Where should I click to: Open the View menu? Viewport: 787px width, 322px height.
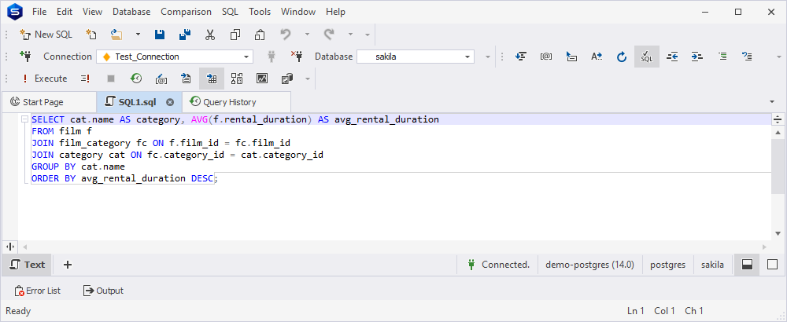92,12
